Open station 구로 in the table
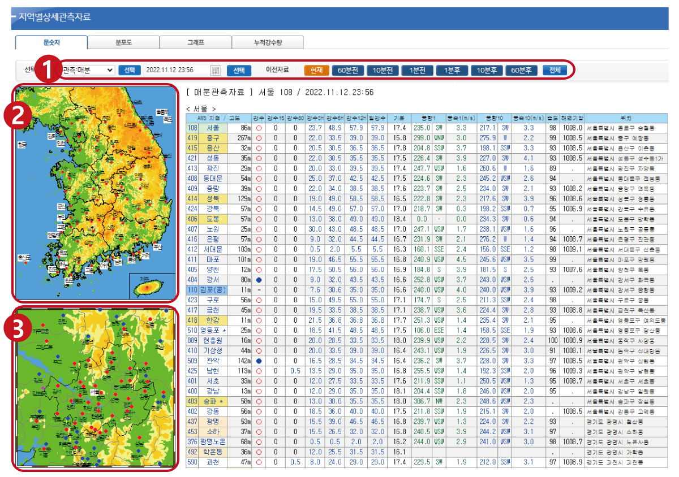The width and height of the screenshot is (679, 477). tap(213, 300)
